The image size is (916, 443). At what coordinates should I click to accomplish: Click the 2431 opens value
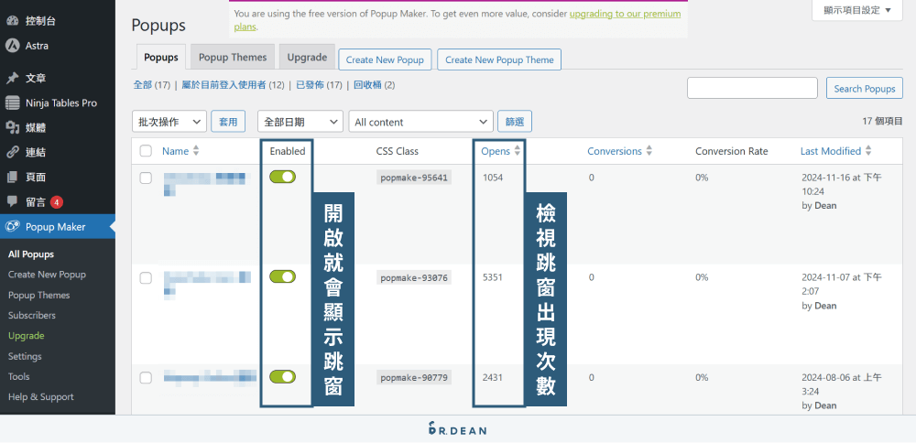(x=493, y=378)
